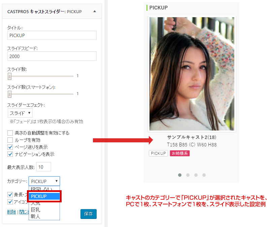Image resolution: width=267 pixels, height=227 pixels.
Task: Click the white PICKUP tag badge
Action: (x=158, y=153)
